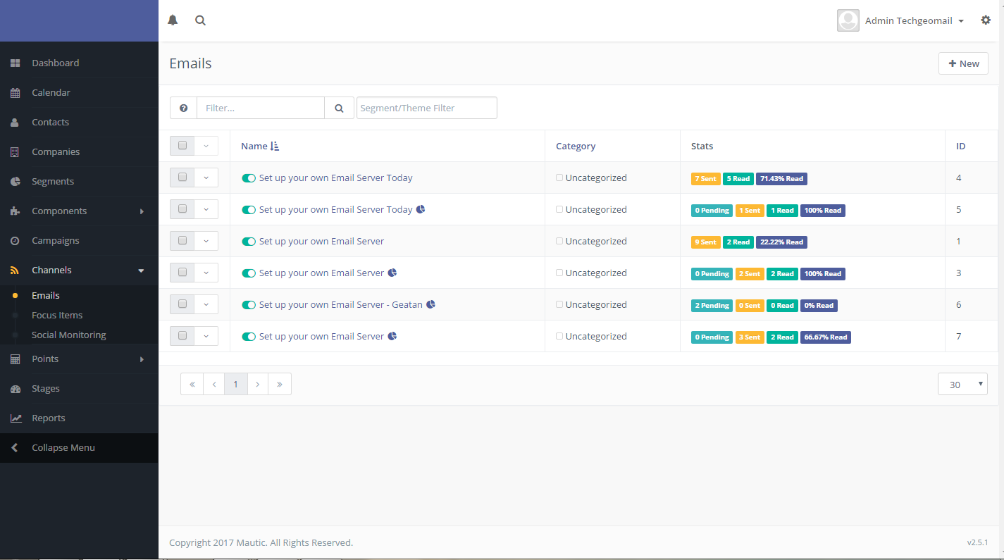This screenshot has height=560, width=1004.
Task: Toggle publish switch for email ID 4
Action: 248,178
